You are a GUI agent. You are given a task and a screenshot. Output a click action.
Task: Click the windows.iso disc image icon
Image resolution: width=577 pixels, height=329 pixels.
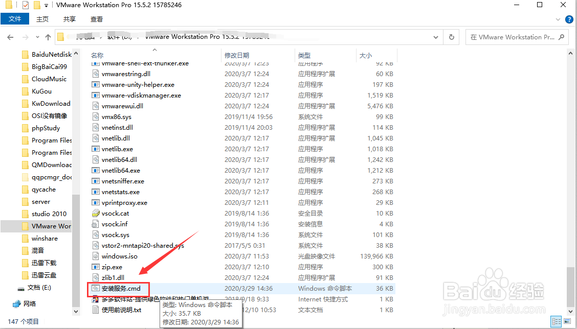(x=96, y=256)
